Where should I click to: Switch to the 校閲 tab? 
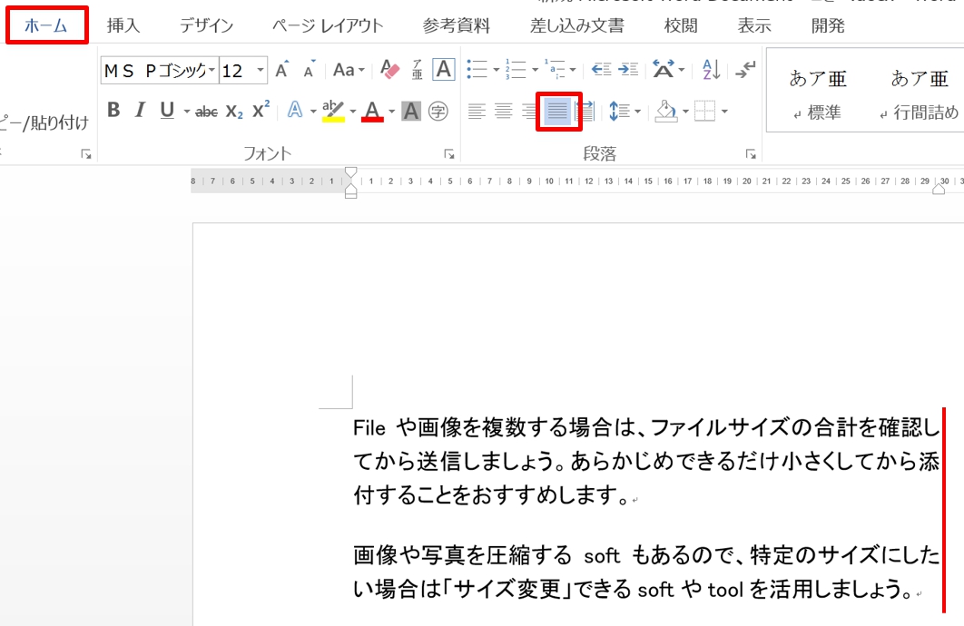pyautogui.click(x=681, y=25)
